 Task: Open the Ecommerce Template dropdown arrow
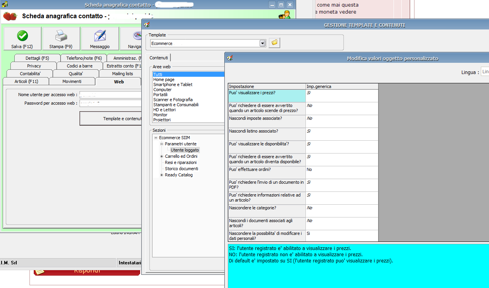coord(262,43)
